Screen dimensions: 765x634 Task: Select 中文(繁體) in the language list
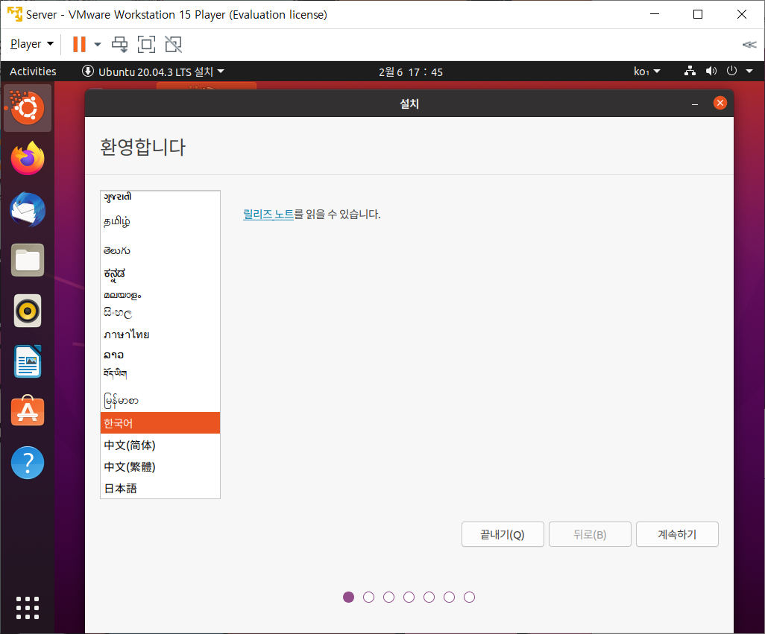(160, 466)
